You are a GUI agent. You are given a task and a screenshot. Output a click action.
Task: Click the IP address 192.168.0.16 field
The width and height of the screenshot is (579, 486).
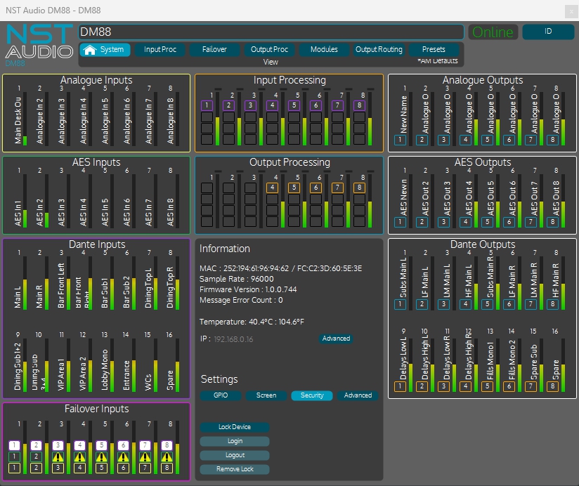tap(234, 339)
